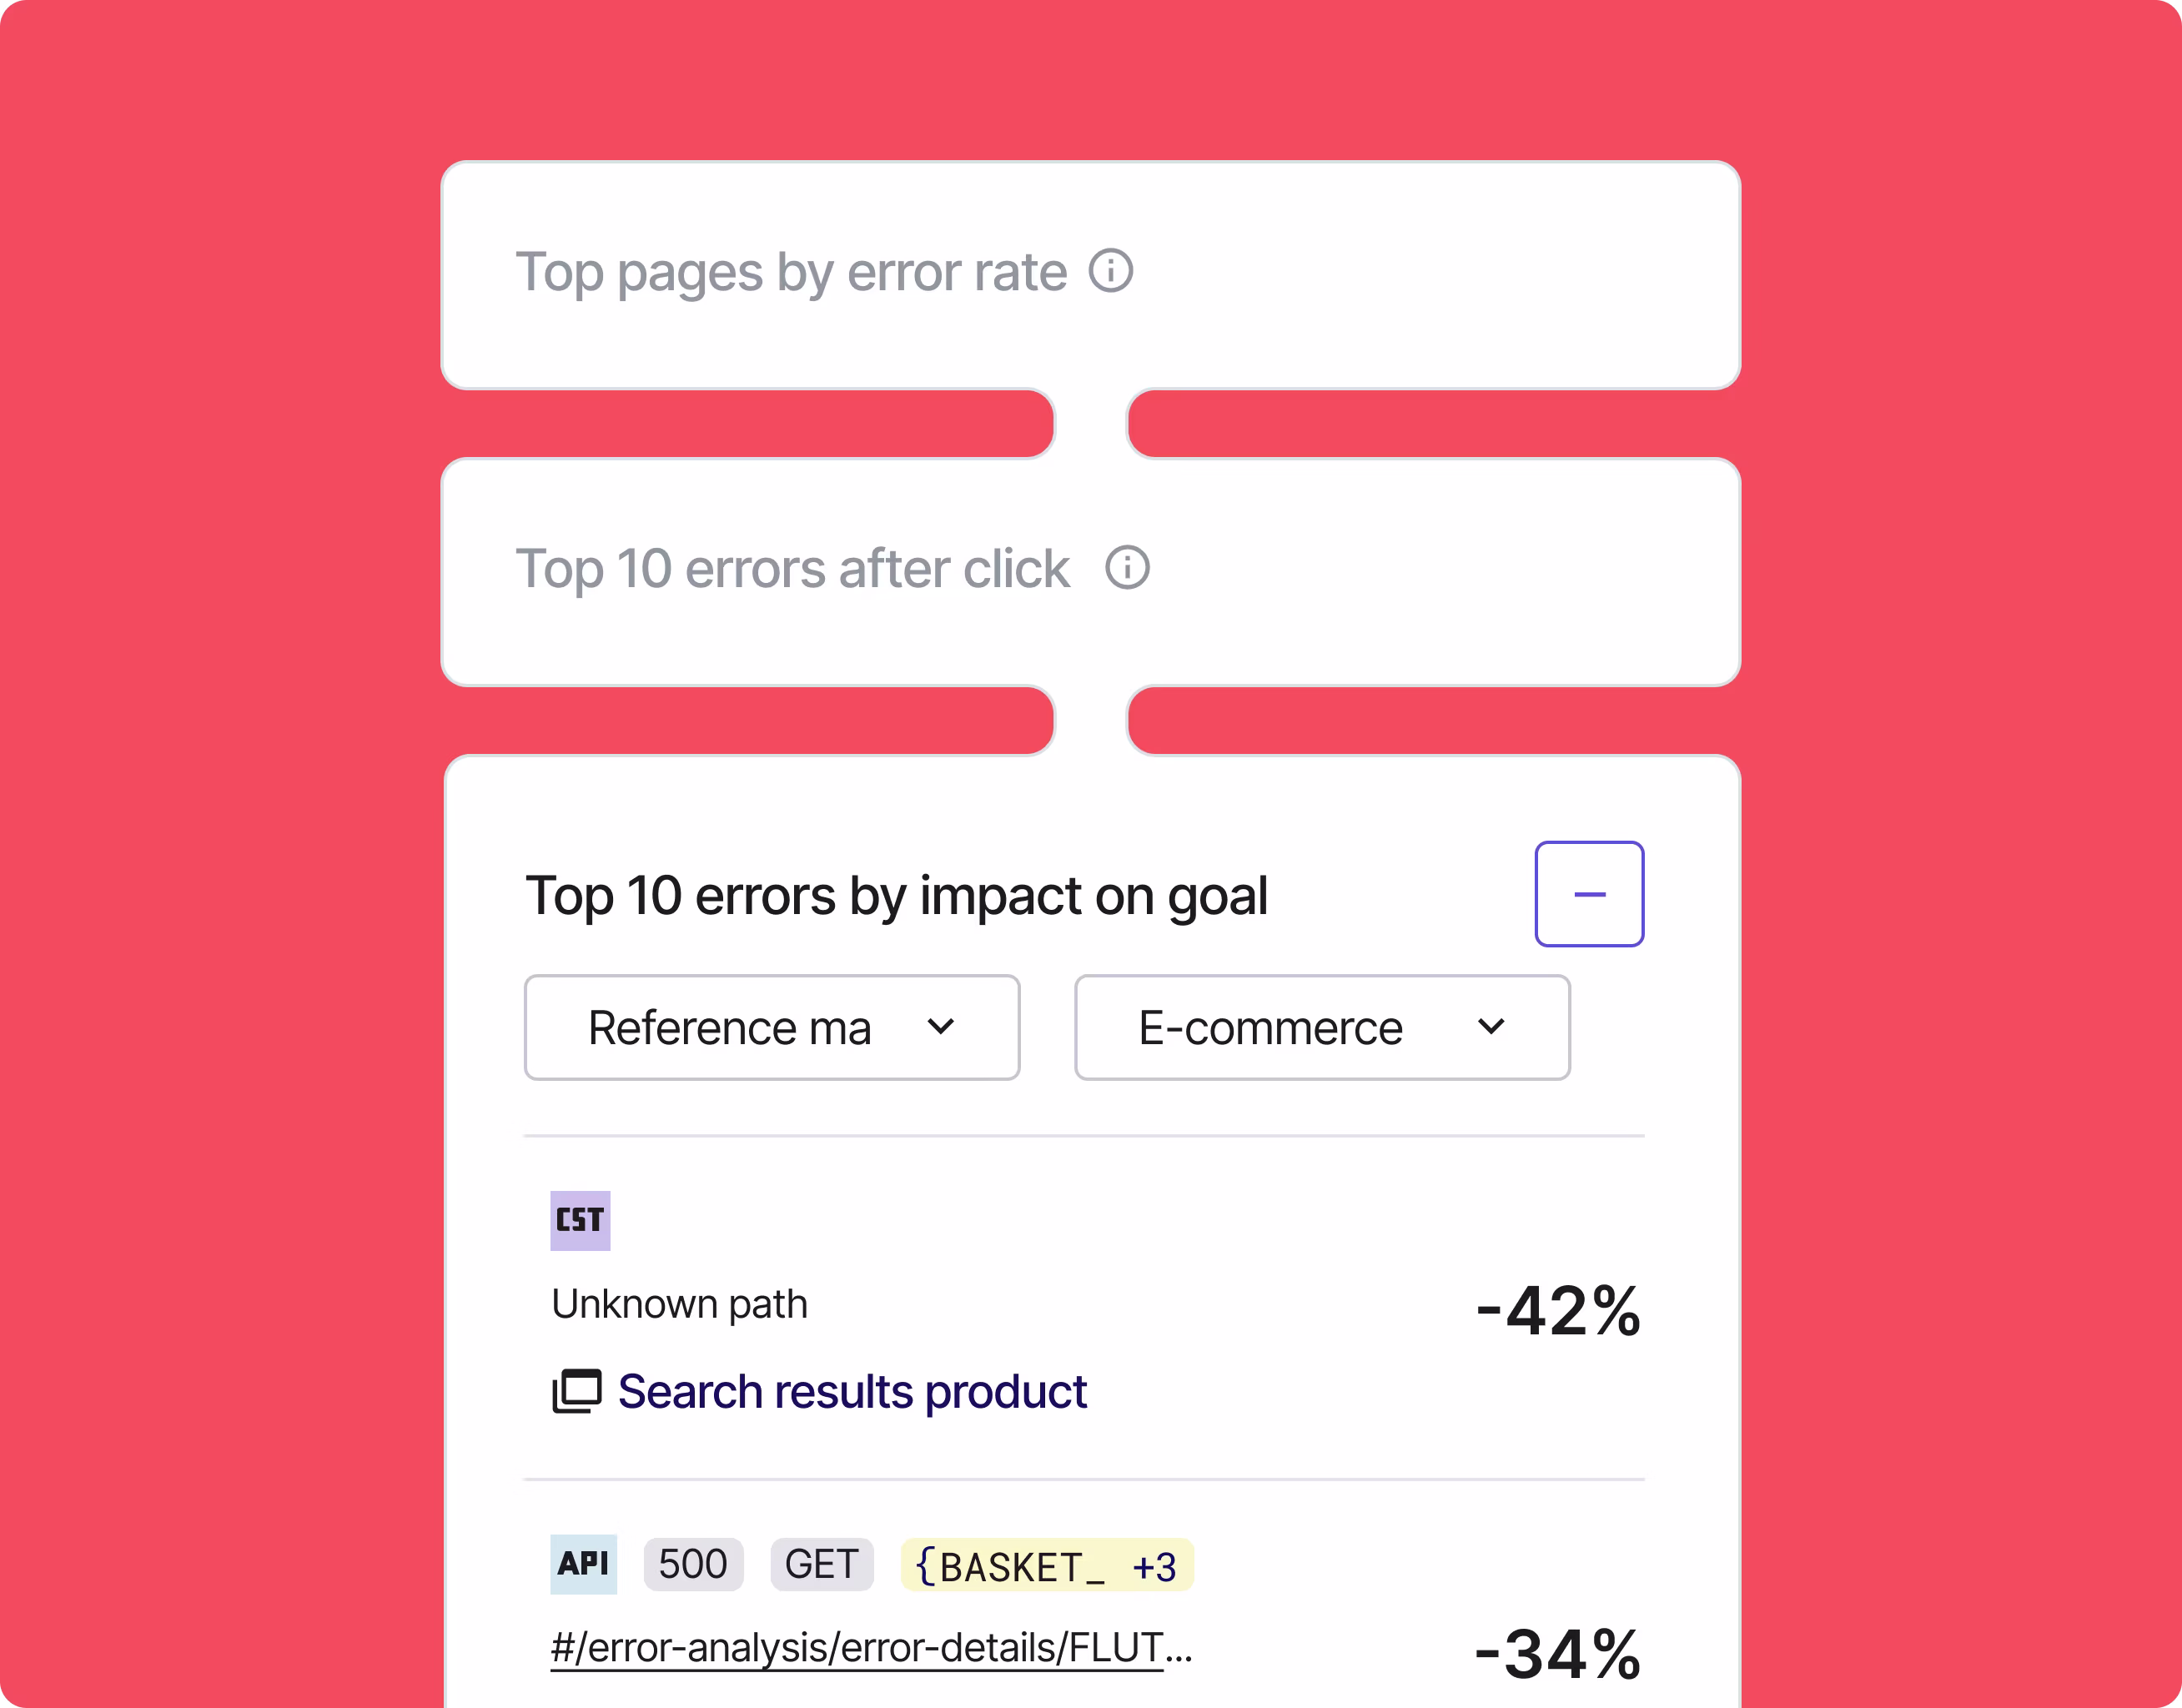Click info icon beside Top pages by error rate
Screen dimensions: 2182x1708
pyautogui.click(x=1110, y=271)
